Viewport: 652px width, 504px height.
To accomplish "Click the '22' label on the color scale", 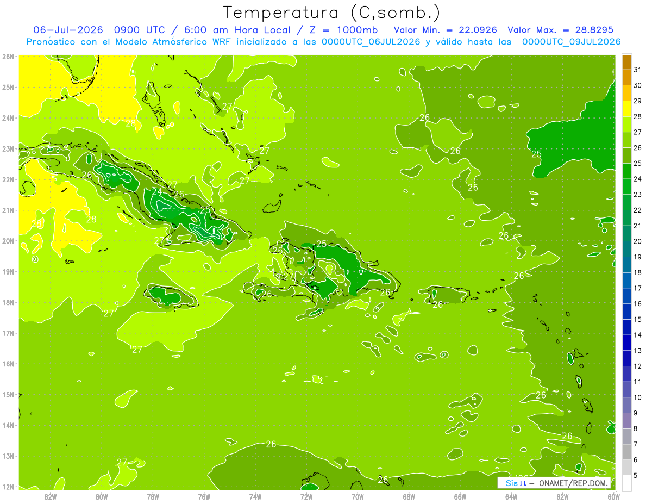I will click(638, 210).
